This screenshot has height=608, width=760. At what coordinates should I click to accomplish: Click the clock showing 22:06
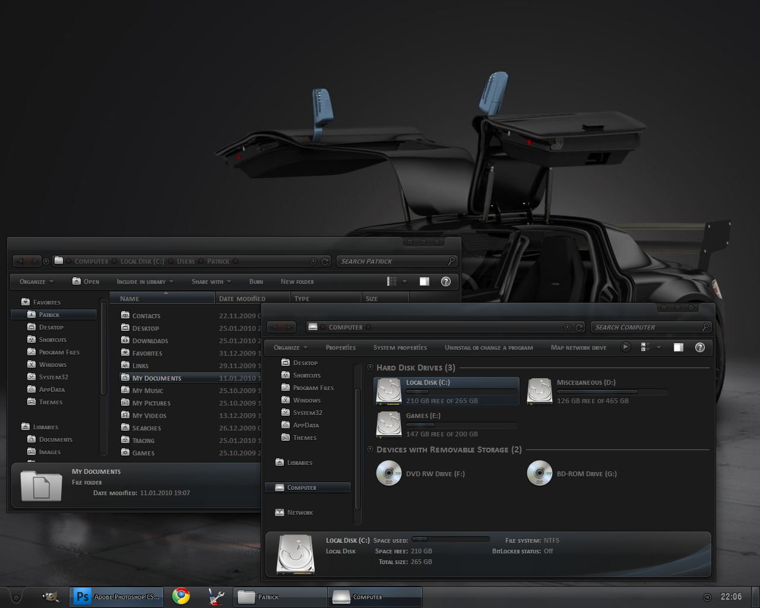731,597
